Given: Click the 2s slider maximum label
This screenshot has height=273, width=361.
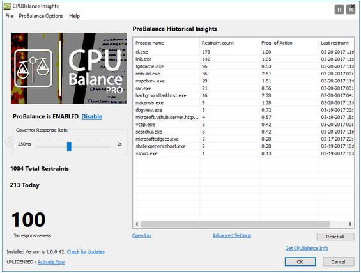Looking at the screenshot, I should pos(119,144).
